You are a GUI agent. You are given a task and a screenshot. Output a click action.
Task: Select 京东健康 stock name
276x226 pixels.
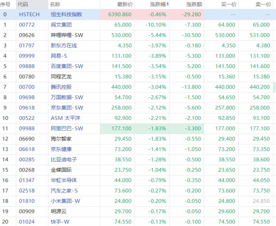(61, 149)
